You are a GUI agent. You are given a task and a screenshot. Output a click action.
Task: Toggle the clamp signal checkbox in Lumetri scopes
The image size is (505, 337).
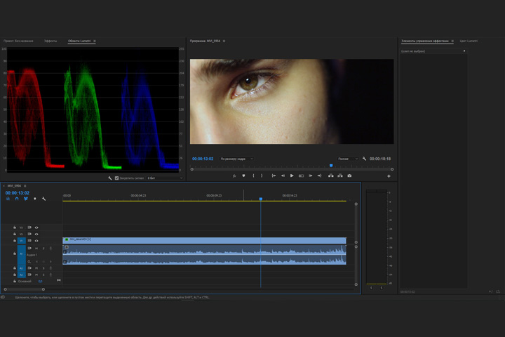pos(116,178)
